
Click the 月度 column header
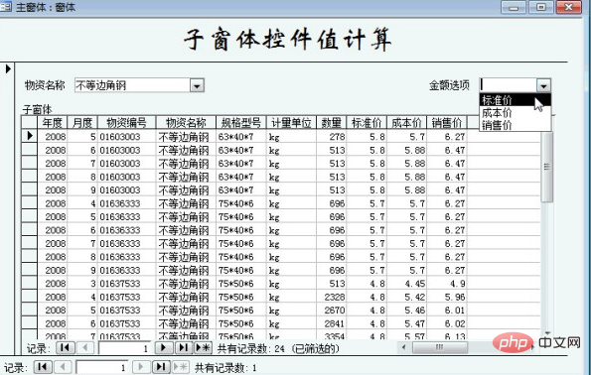(82, 123)
